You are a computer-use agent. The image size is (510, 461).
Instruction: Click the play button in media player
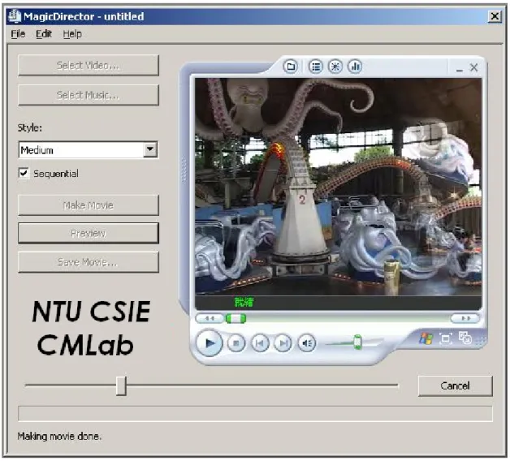pyautogui.click(x=210, y=343)
